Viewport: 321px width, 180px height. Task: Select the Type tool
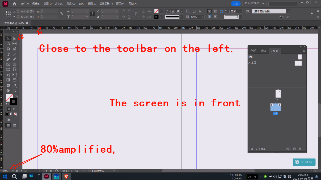tap(8, 54)
